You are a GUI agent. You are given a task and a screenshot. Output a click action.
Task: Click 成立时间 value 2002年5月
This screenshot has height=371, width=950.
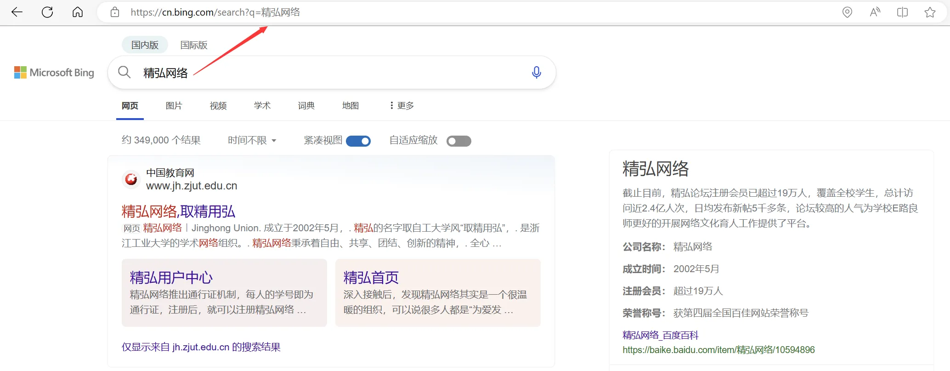pyautogui.click(x=696, y=269)
